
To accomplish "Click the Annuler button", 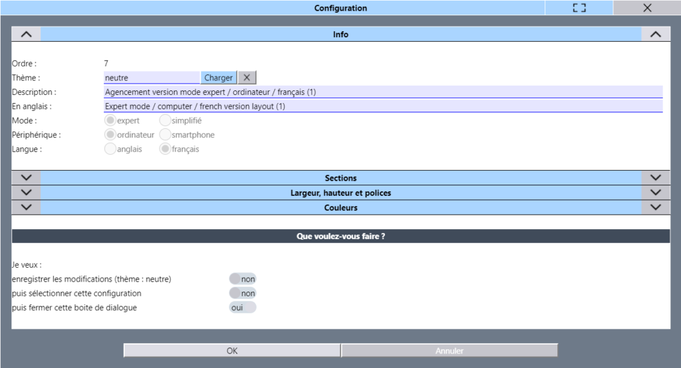I will coord(450,351).
